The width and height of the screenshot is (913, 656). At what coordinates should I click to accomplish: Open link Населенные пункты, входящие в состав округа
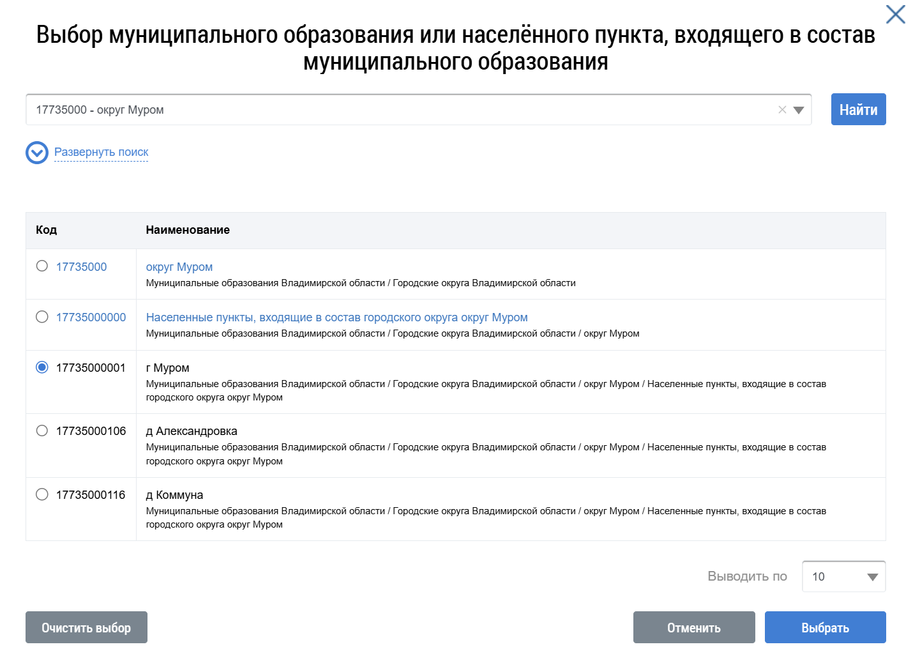337,317
